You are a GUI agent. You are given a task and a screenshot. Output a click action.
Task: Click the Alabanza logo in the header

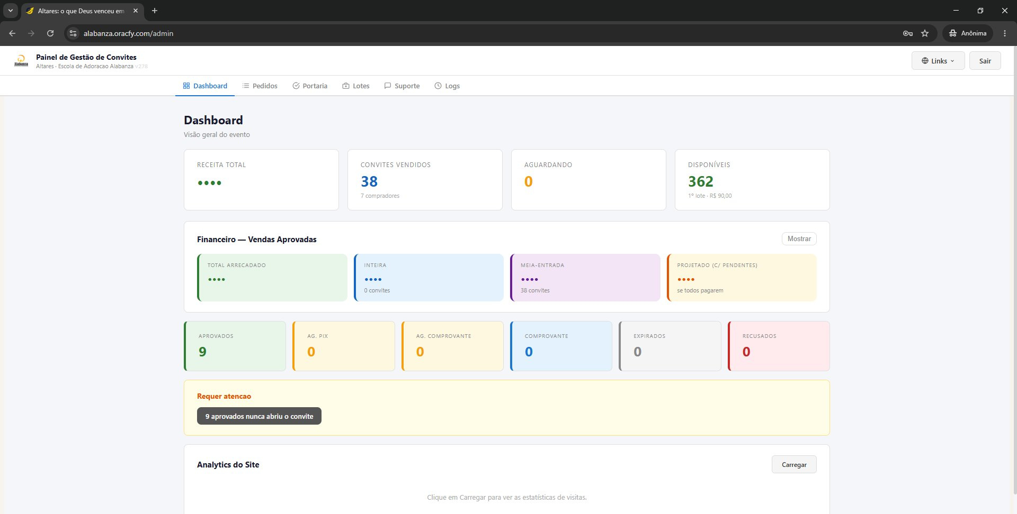coord(21,61)
